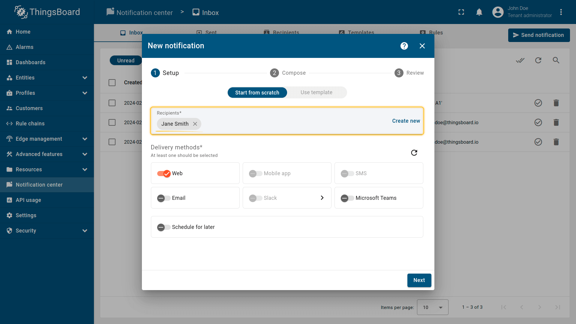
Task: Open the user account avatar icon
Action: click(x=498, y=12)
